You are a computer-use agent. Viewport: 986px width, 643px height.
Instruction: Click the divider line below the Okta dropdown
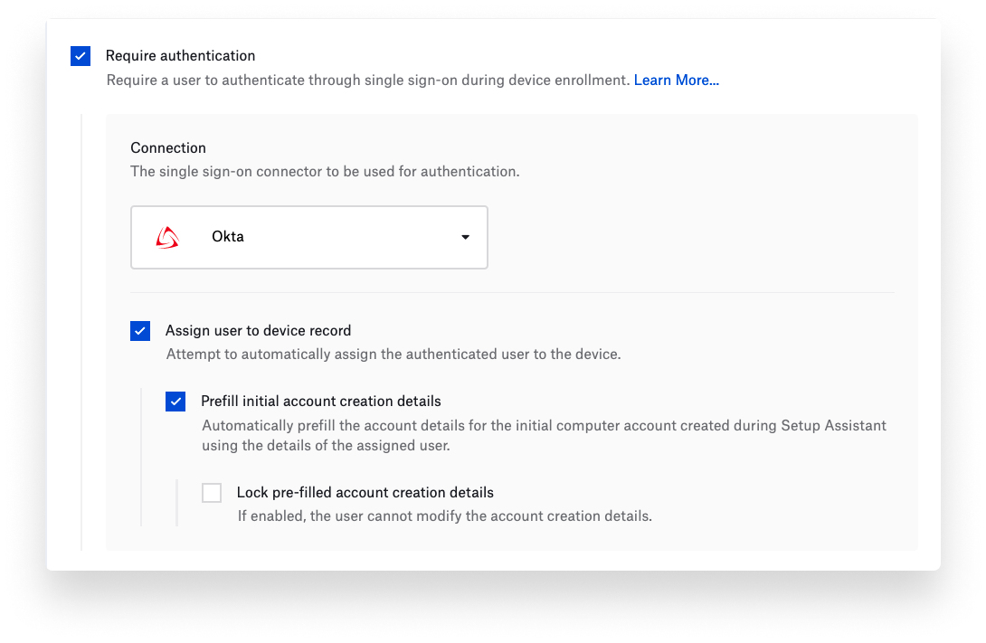(x=512, y=292)
